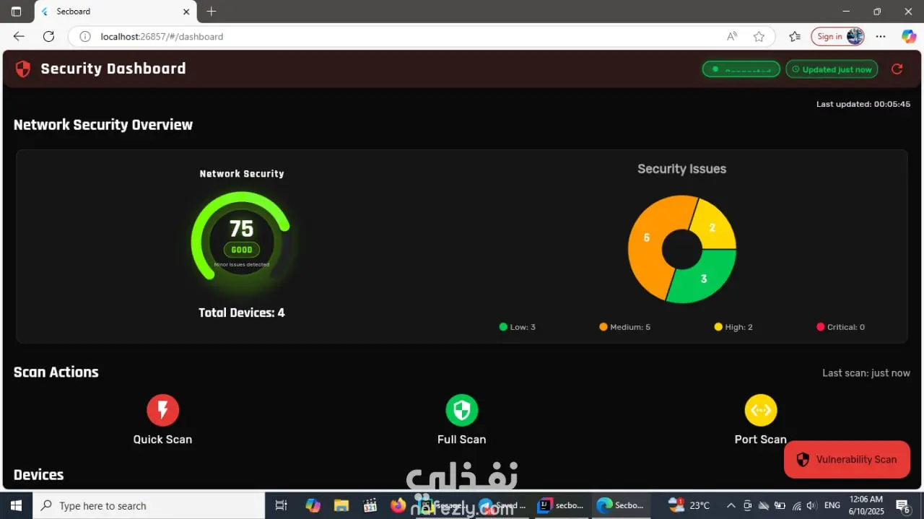Click the red shield logo beside Security Dashboard
The image size is (924, 519).
pyautogui.click(x=23, y=69)
